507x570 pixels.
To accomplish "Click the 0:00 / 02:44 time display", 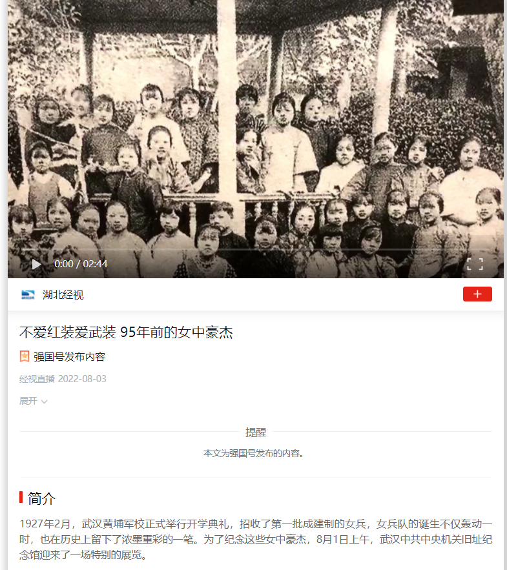I will 81,264.
